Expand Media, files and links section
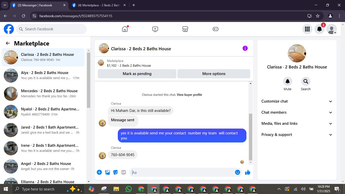Image resolution: width=345 pixels, height=194 pixels. pyautogui.click(x=297, y=124)
